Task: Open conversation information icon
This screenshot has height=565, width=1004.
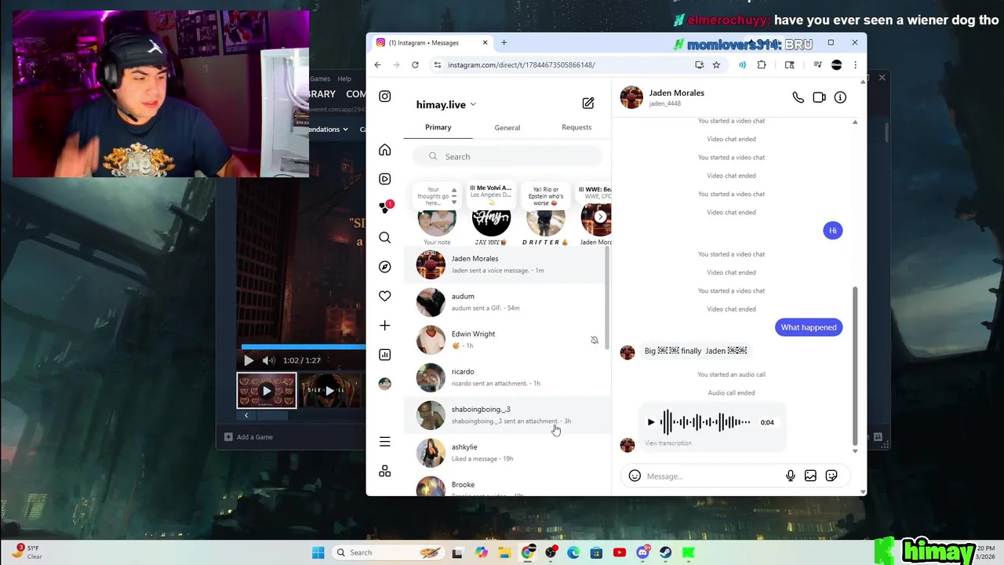Action: pyautogui.click(x=840, y=97)
